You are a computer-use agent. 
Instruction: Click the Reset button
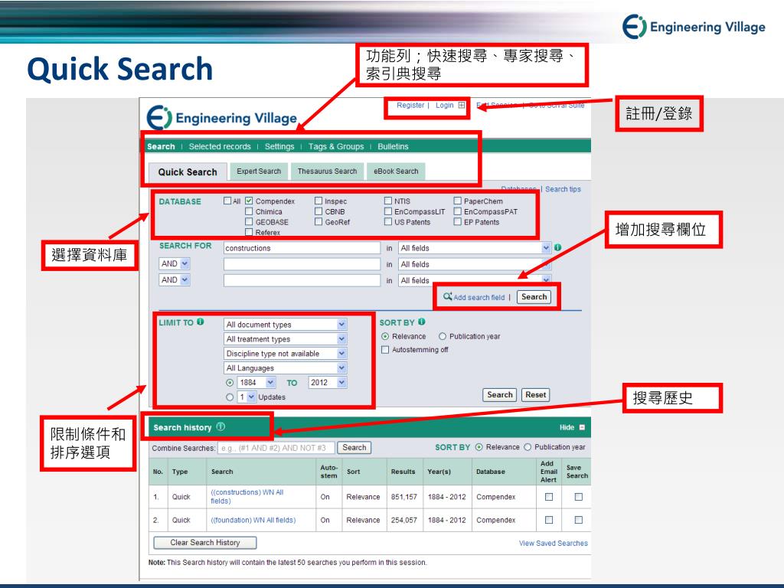535,394
